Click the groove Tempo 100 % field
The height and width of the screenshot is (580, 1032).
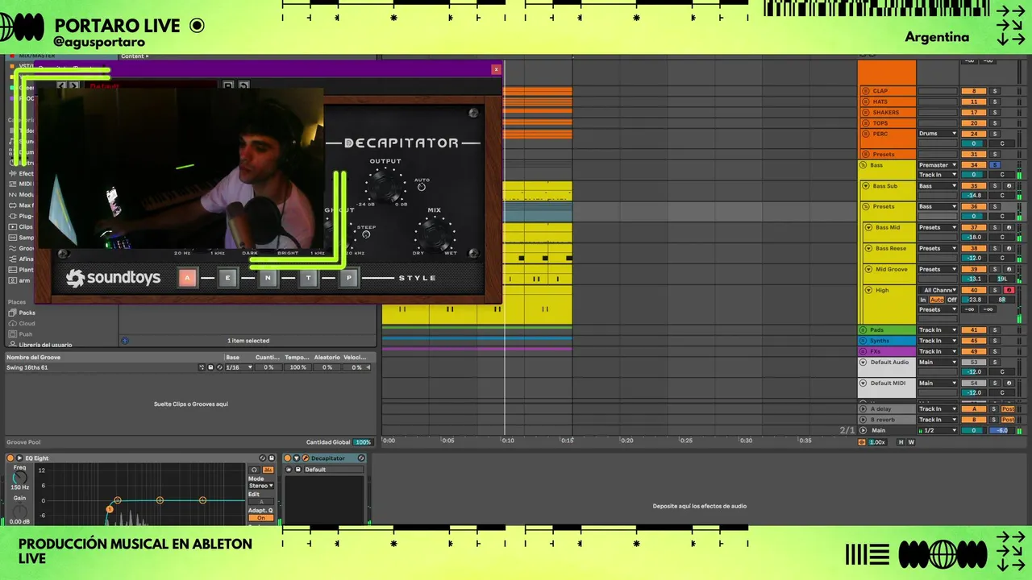click(298, 367)
